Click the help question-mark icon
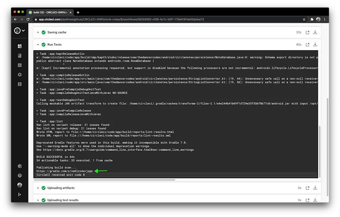The image size is (340, 217). point(19,176)
